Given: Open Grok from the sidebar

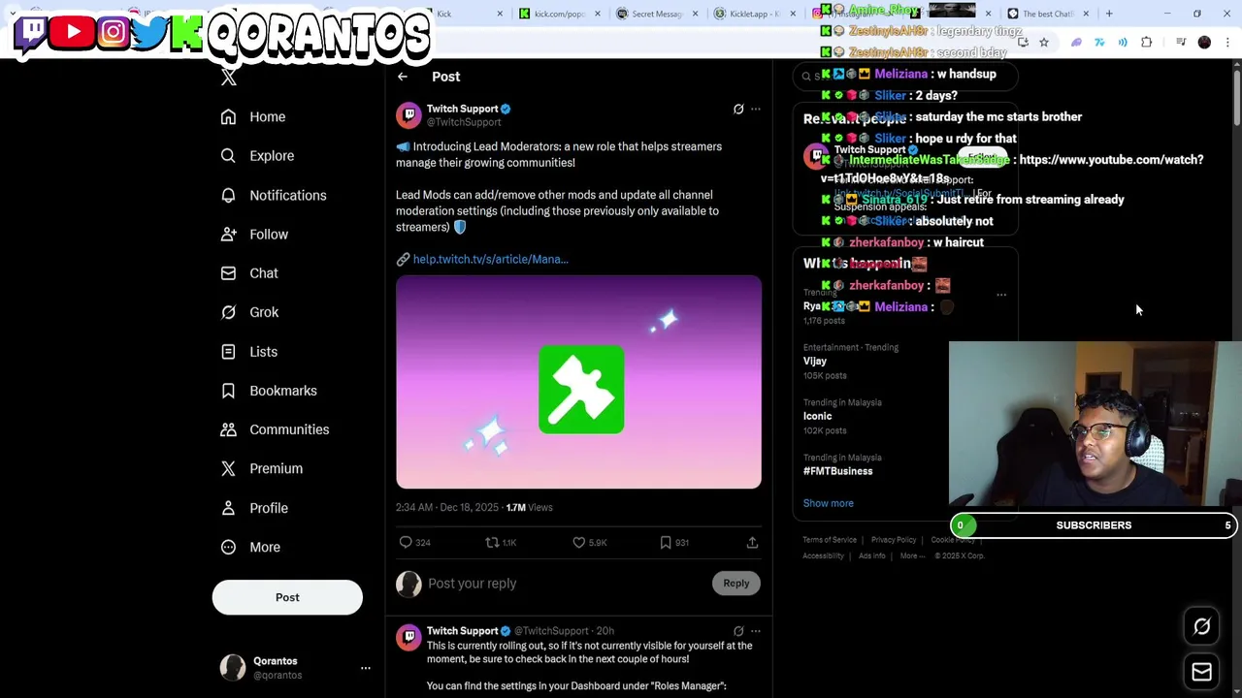Looking at the screenshot, I should [248, 312].
